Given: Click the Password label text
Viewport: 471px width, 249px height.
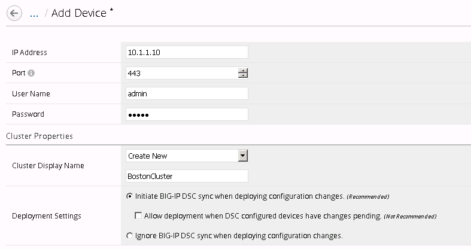Looking at the screenshot, I should pyautogui.click(x=28, y=114).
